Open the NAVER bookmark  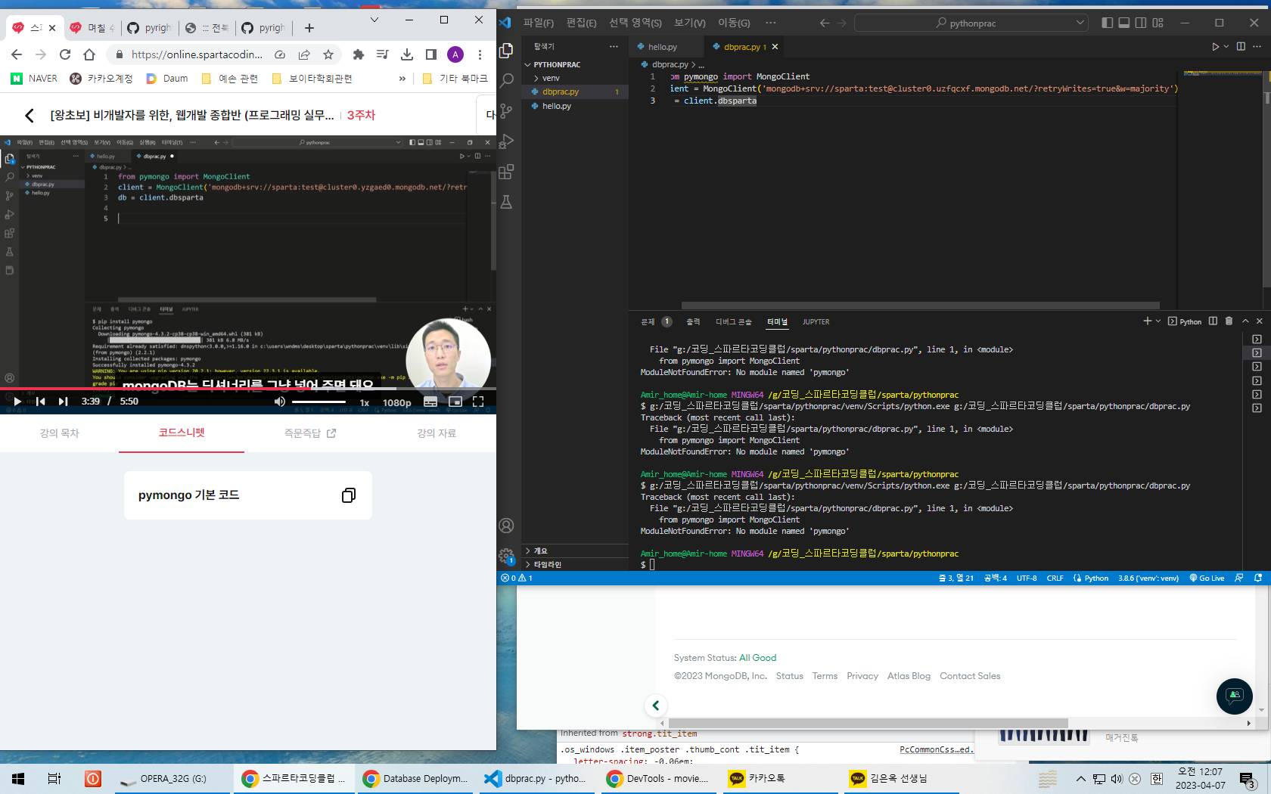34,79
